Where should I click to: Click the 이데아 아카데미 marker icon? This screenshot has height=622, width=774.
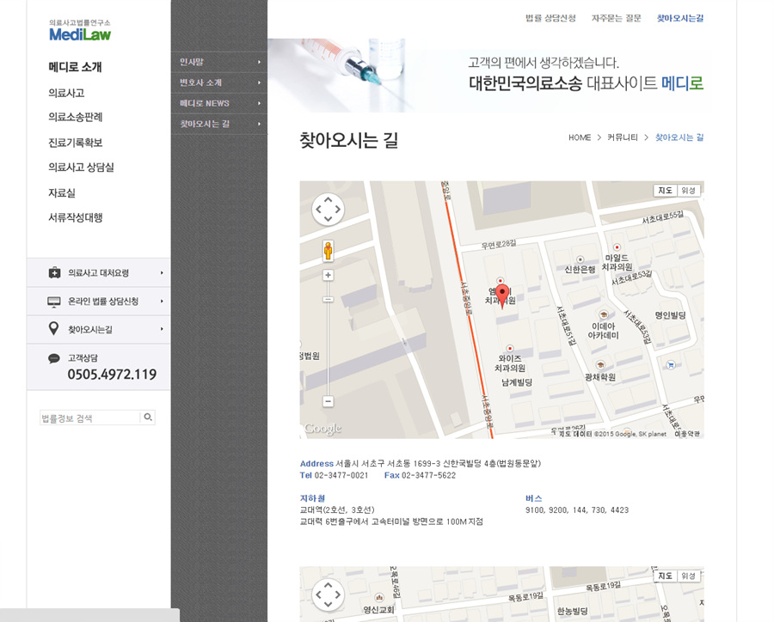pyautogui.click(x=603, y=314)
